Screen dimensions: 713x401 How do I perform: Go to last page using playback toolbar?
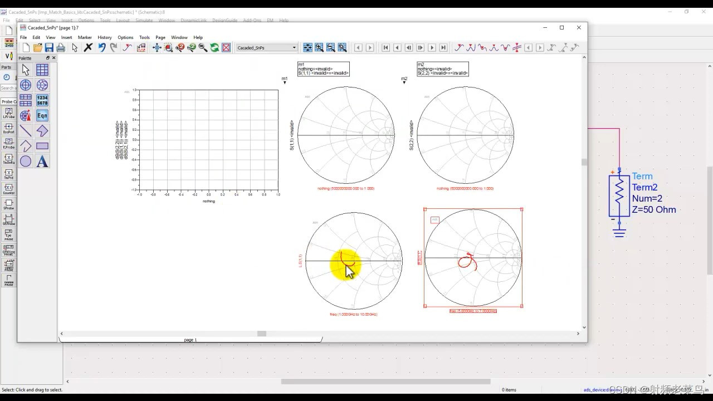443,48
